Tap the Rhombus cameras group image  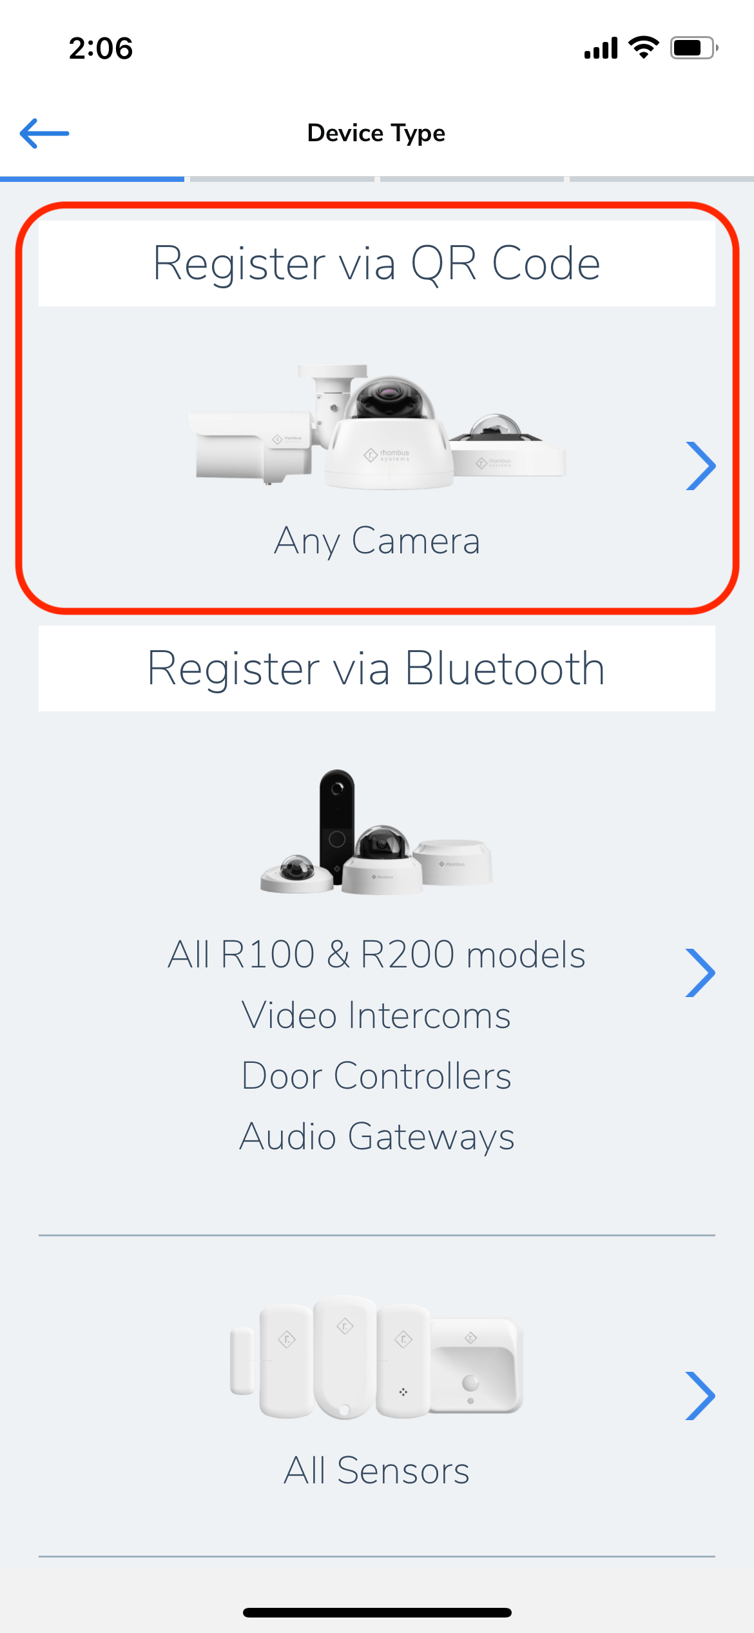[x=377, y=426]
